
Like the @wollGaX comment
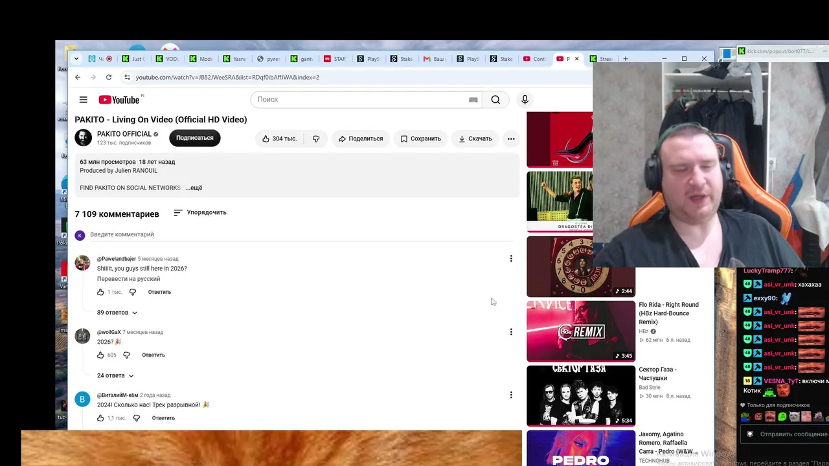tap(100, 355)
